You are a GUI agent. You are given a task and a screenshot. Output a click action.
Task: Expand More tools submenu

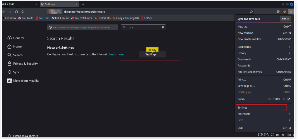(264, 114)
